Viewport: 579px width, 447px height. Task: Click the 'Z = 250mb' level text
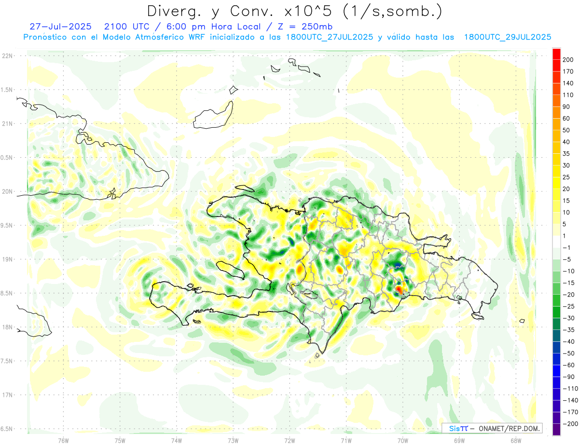(x=303, y=27)
